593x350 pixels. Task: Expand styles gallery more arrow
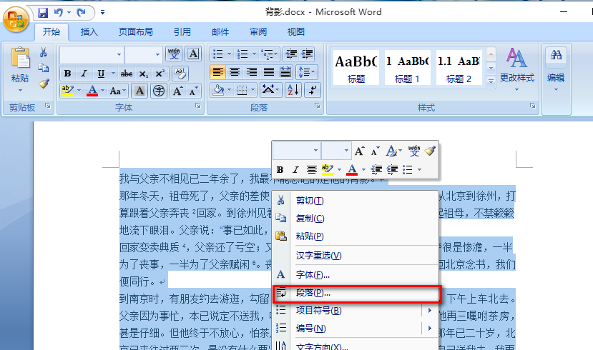coord(491,81)
